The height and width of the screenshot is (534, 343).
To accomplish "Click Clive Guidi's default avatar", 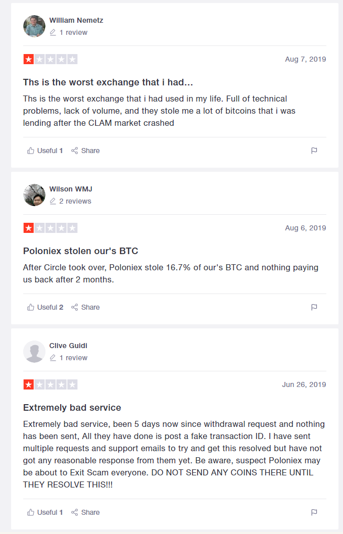I will pyautogui.click(x=34, y=352).
